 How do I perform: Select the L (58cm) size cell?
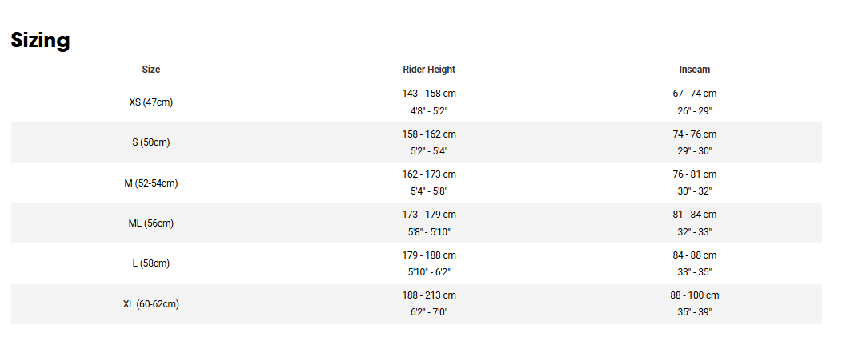coord(151,263)
